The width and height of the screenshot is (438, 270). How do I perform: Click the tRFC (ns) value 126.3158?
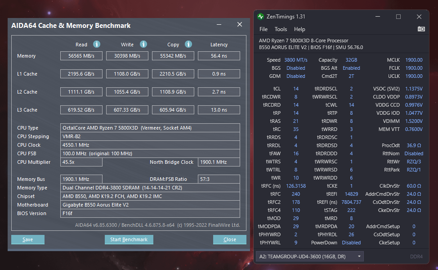coord(295,186)
